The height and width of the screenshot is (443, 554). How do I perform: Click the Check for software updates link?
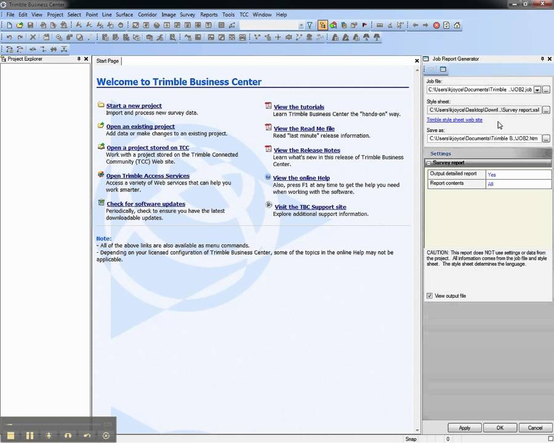coord(146,204)
